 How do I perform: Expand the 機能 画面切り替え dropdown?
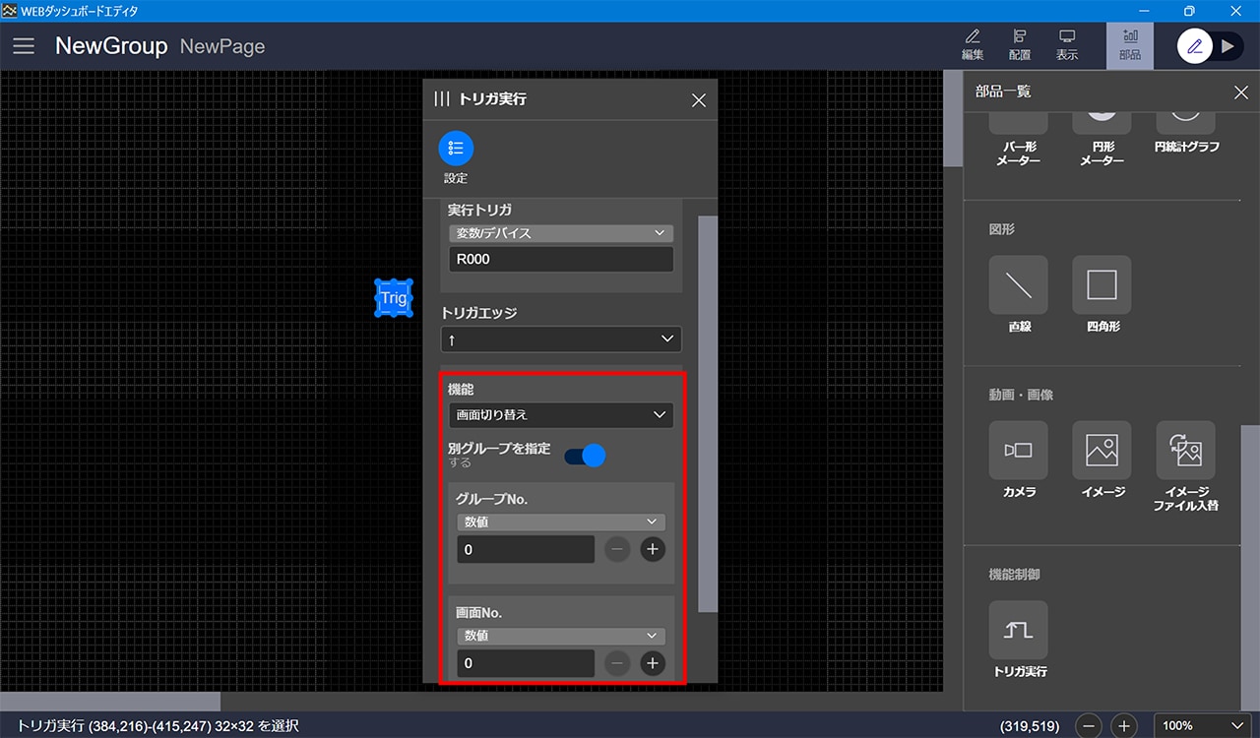click(560, 415)
